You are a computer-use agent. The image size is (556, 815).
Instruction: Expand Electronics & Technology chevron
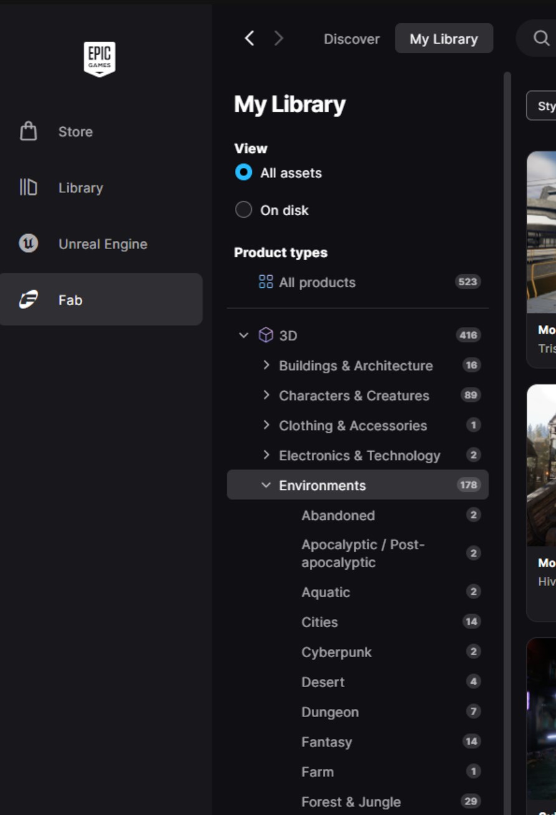266,455
